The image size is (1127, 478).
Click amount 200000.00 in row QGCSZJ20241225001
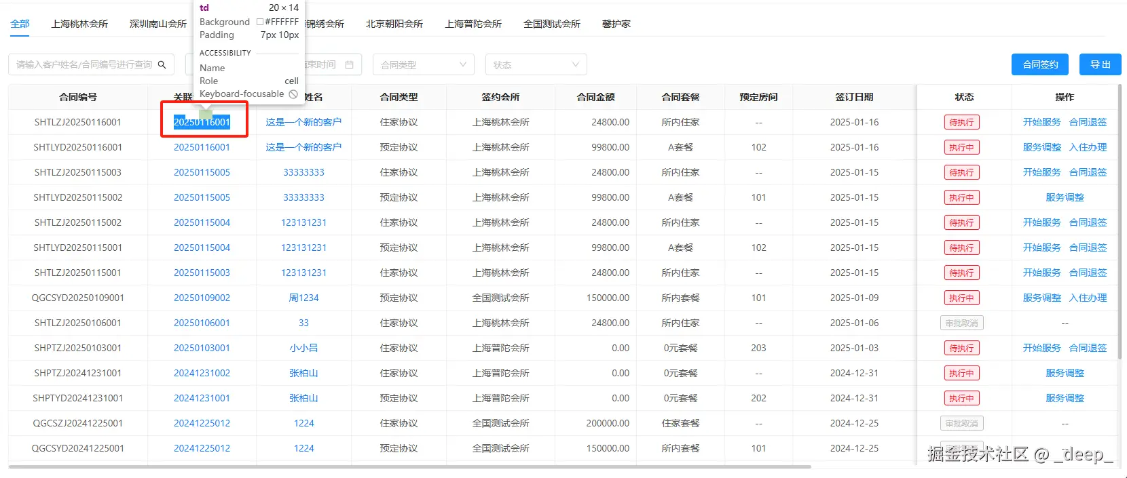pos(608,423)
